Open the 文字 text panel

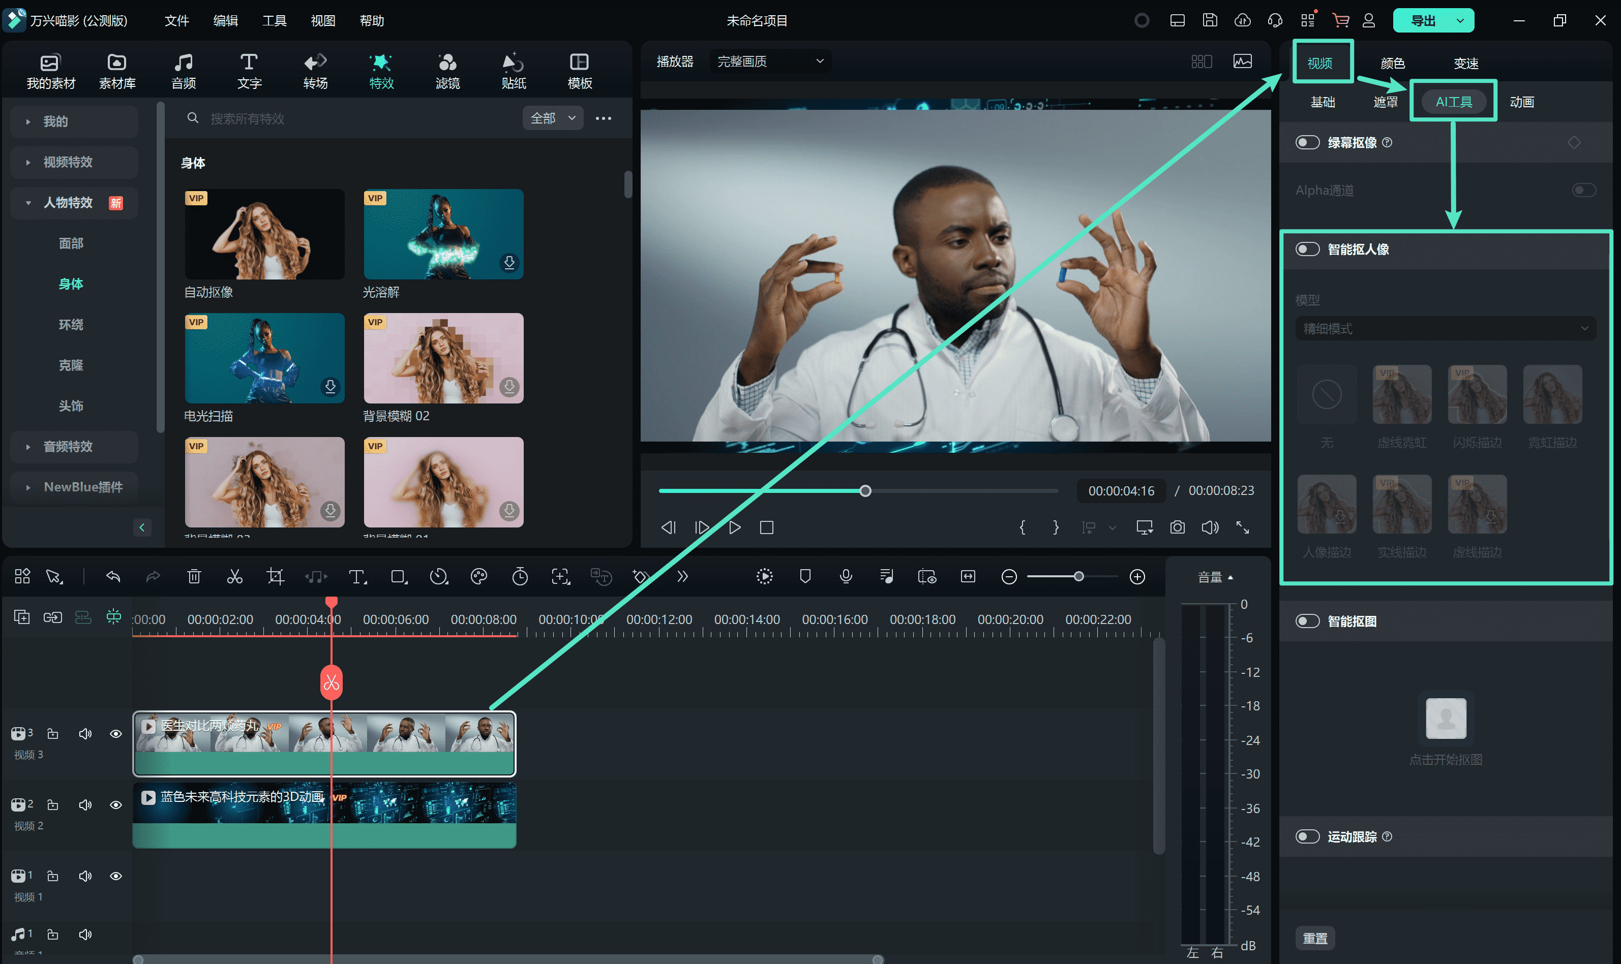[x=249, y=71]
